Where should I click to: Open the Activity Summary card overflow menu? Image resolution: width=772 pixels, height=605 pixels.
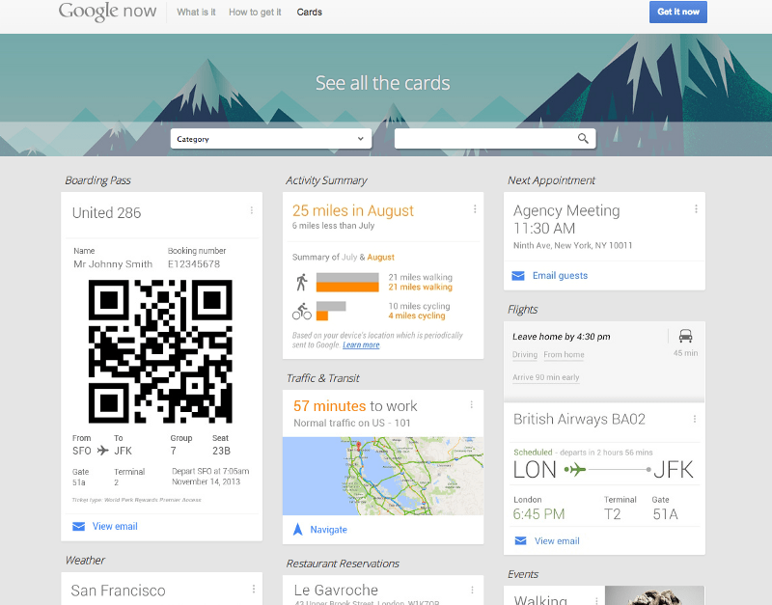(x=474, y=209)
